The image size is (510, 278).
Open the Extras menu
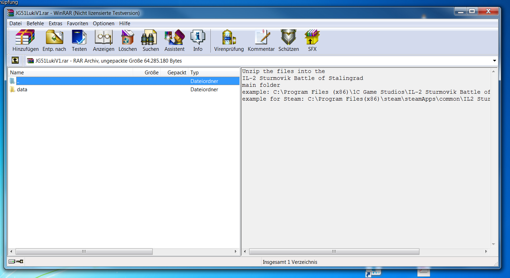pos(56,24)
